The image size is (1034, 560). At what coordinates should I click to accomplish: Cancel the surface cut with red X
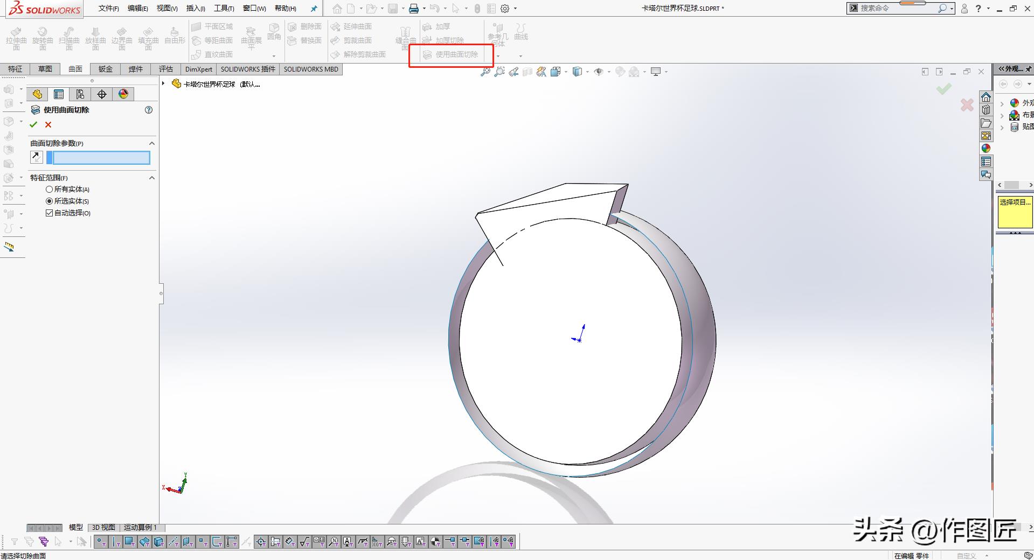(x=48, y=125)
